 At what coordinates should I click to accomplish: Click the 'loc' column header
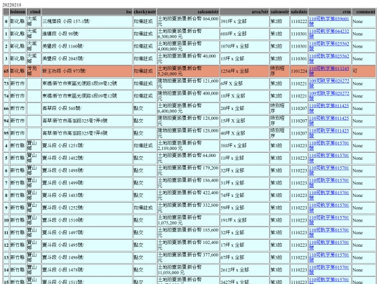coord(87,12)
